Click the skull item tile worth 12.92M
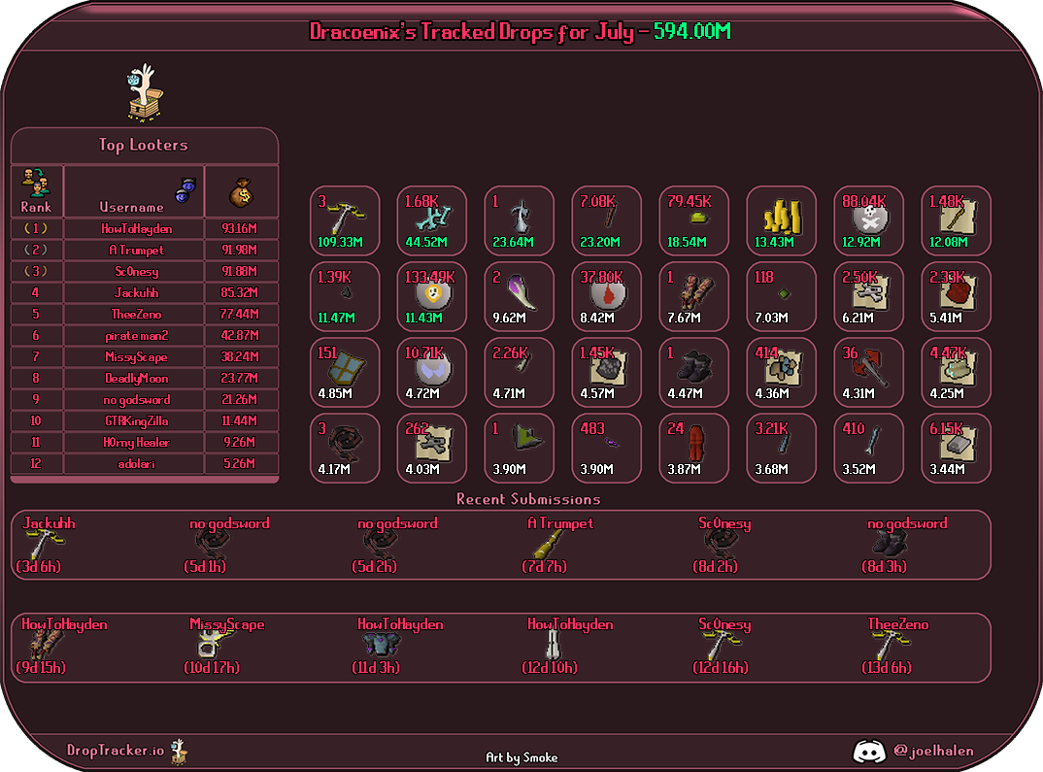 pos(869,220)
